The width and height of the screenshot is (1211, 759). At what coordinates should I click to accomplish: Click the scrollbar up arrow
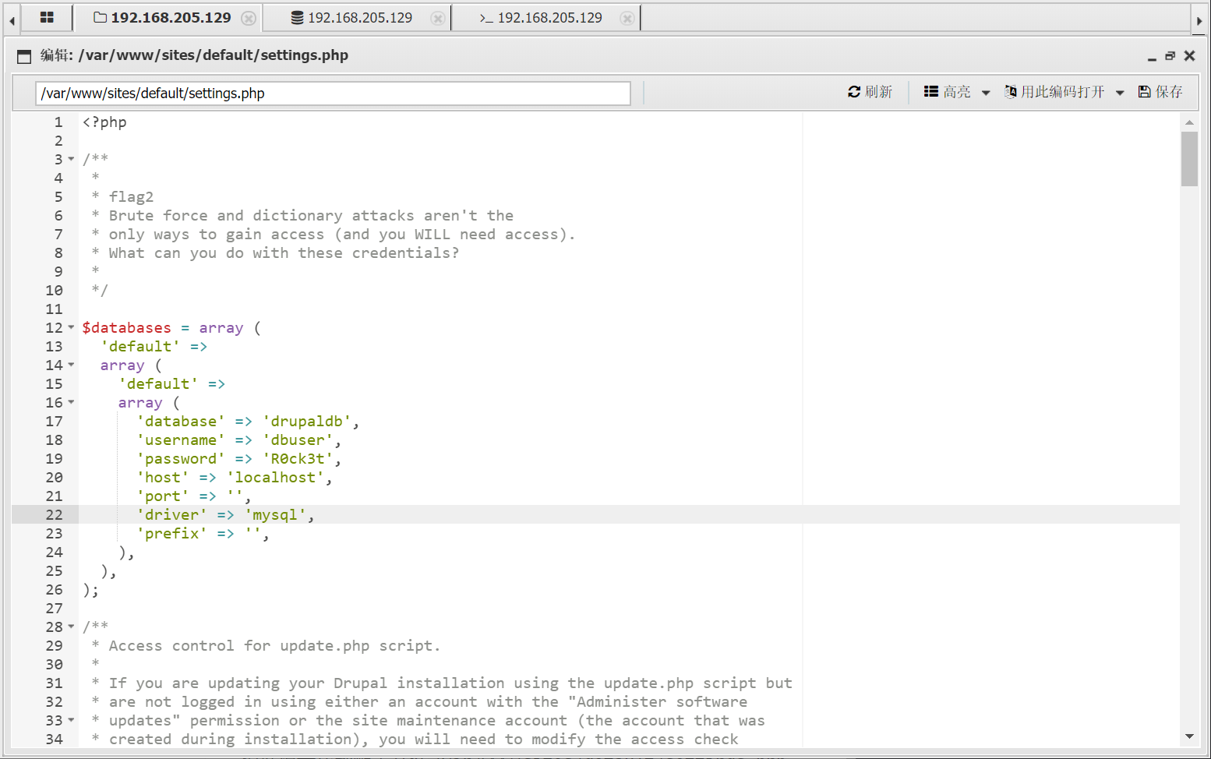(x=1189, y=122)
